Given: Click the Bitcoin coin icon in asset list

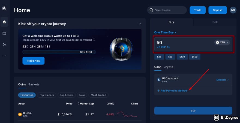Looking at the screenshot, I should [x=20, y=115].
